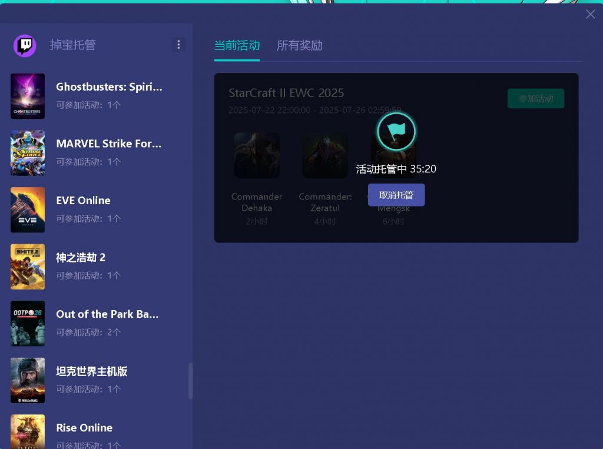The height and width of the screenshot is (449, 603).
Task: Click 取消托管 to stop hosting
Action: click(x=396, y=194)
